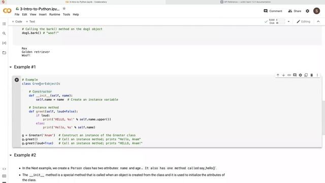Click the Share button
This screenshot has height=183, width=325.
click(295, 11)
